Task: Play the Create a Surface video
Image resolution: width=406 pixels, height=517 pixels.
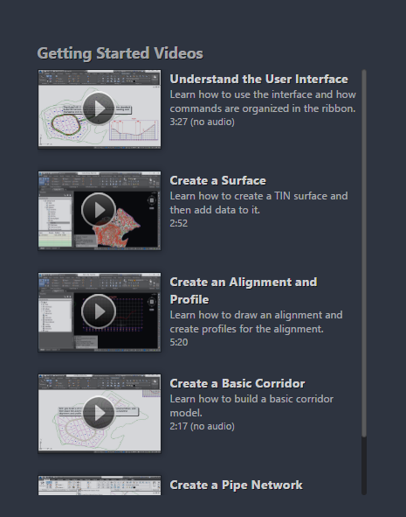Action: pos(99,210)
